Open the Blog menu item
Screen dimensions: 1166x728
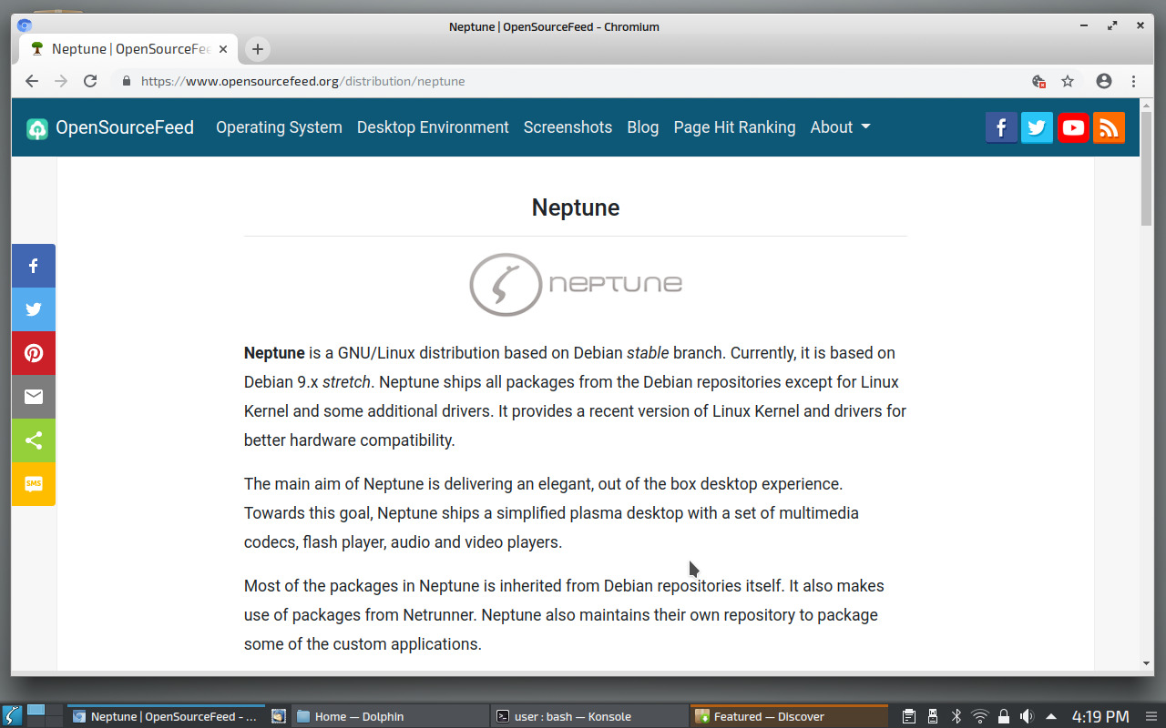coord(642,127)
